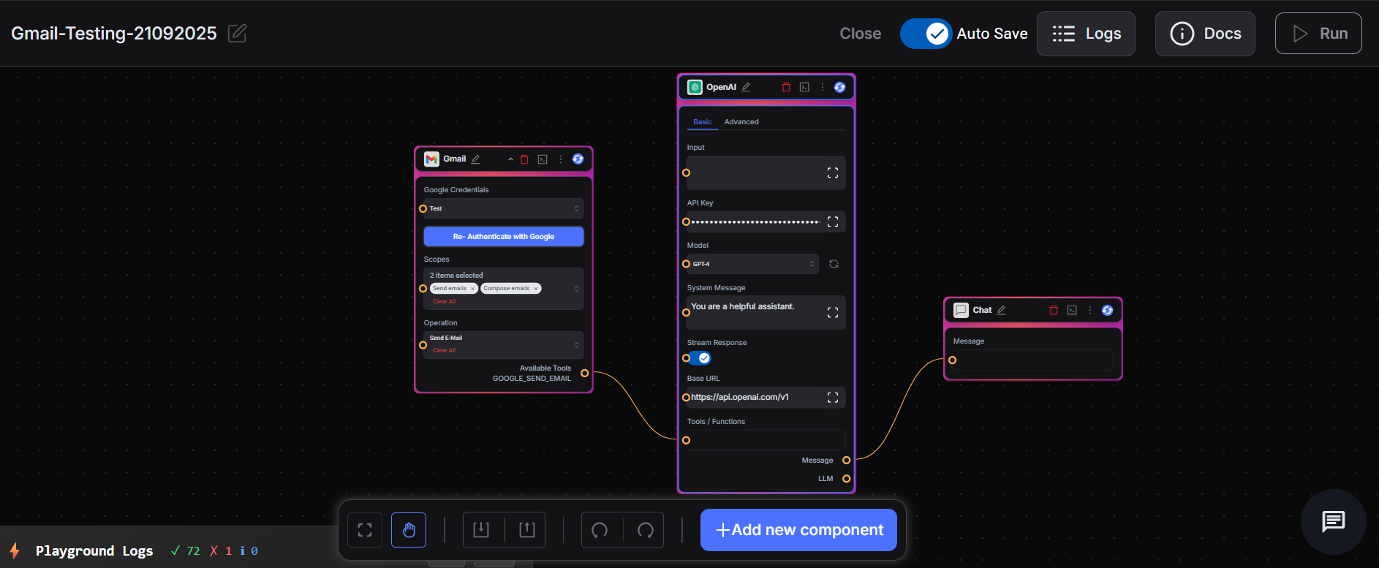Refresh the model list beside GPT-4

(x=834, y=264)
